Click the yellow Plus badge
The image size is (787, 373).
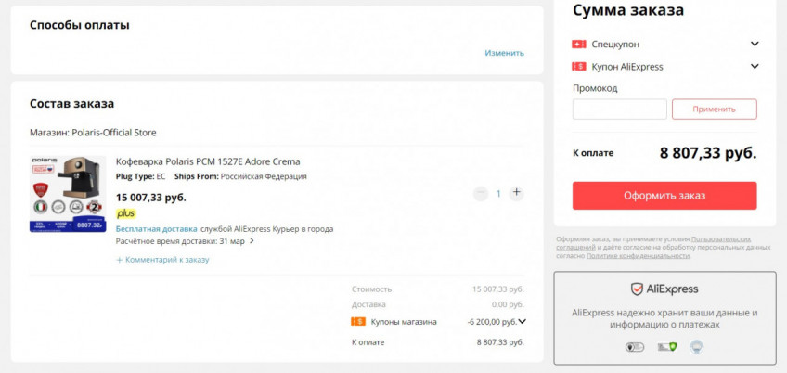click(125, 213)
